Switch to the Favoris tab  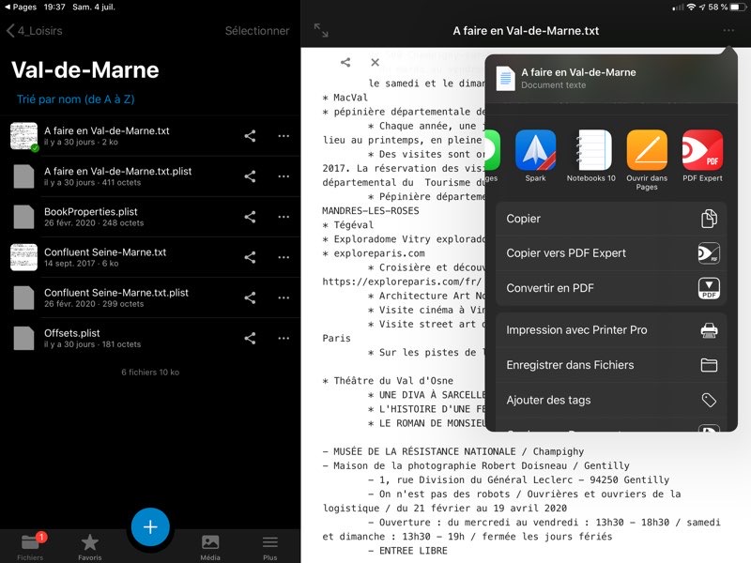point(90,544)
